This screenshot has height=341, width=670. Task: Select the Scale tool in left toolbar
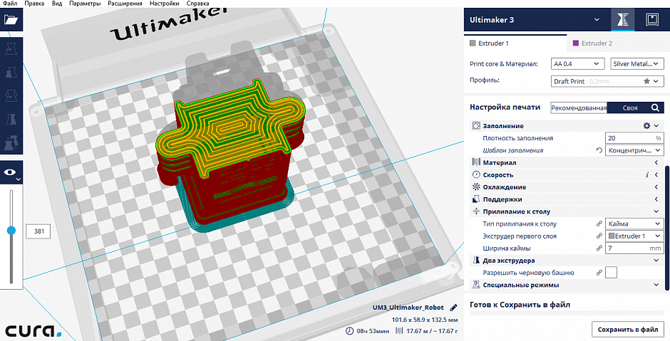tap(11, 73)
